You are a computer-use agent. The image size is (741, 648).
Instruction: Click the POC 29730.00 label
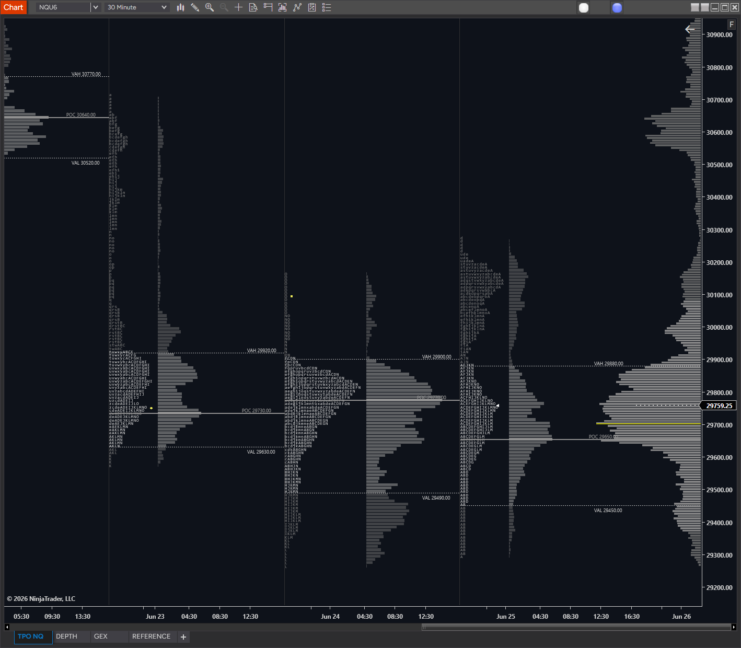257,411
